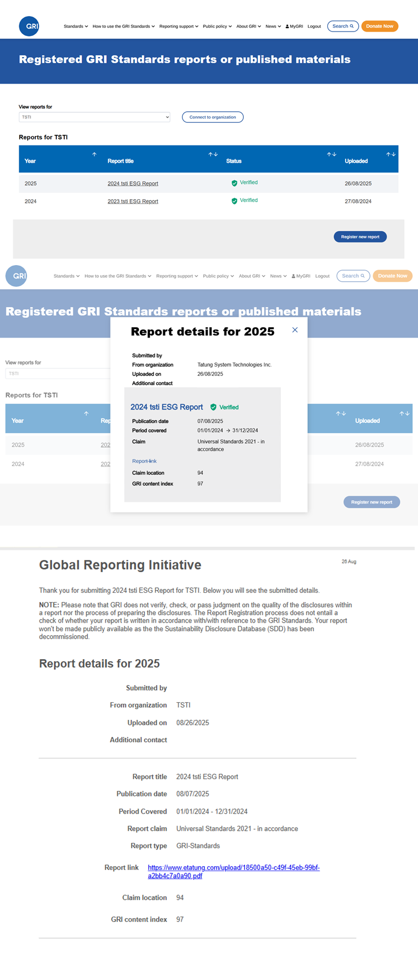Expand the About GRI menu at top
This screenshot has width=418, height=953.
[249, 26]
